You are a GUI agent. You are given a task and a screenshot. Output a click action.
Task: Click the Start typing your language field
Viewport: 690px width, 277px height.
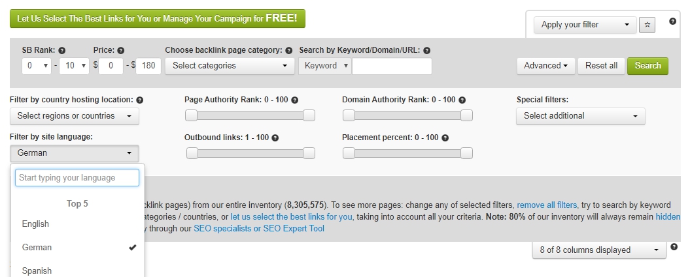(77, 178)
